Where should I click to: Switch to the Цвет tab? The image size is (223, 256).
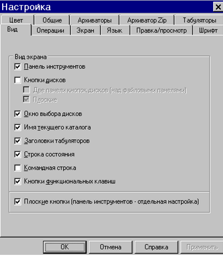coord(17,20)
